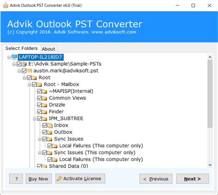This screenshot has width=218, height=195.
Task: Toggle the Root folder checkbox
Action: [x=29, y=78]
